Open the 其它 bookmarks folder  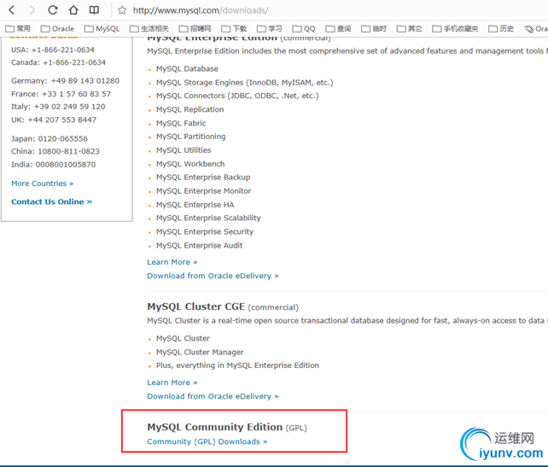(x=409, y=29)
